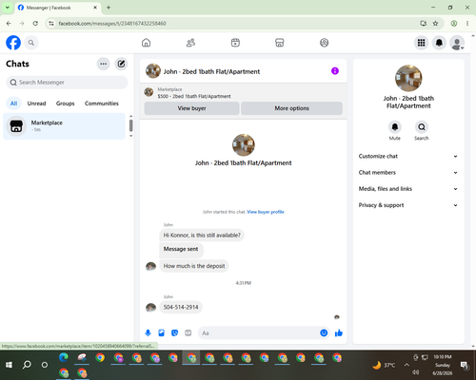476x380 pixels.
Task: Open a new browser tab
Action: tap(109, 8)
